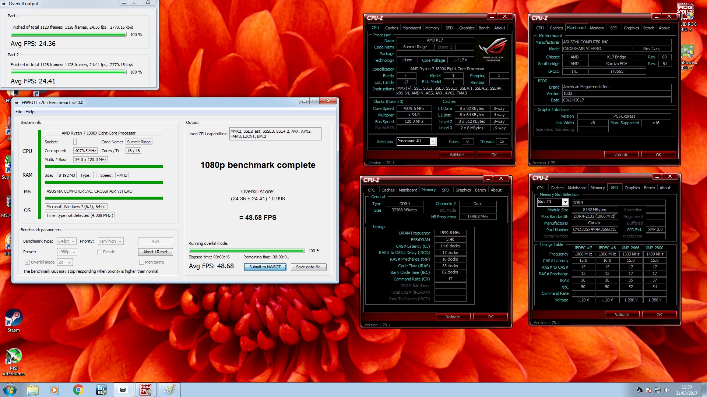The height and width of the screenshot is (397, 707).
Task: Click the Core speed 4079.5 MHz field in HWBOT
Action: 85,151
